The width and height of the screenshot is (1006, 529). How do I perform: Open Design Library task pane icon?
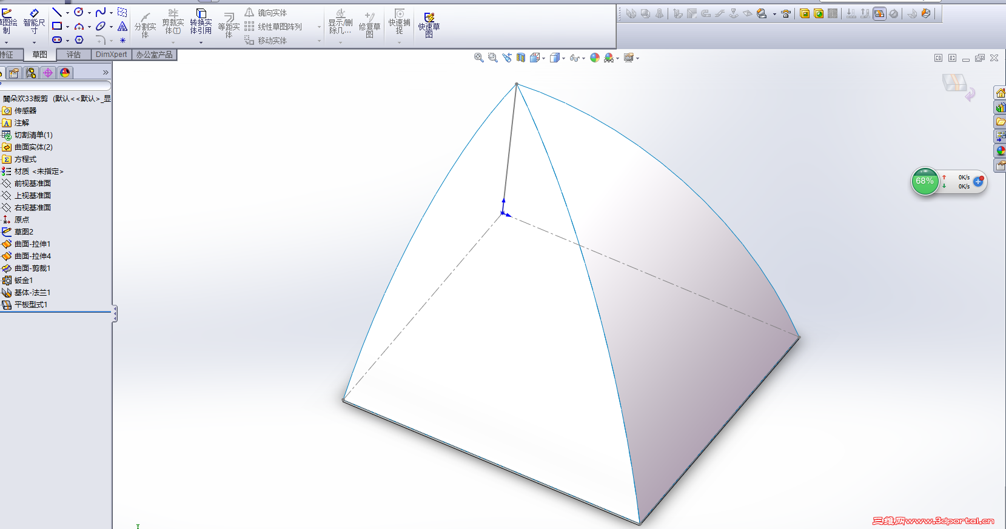click(1001, 107)
